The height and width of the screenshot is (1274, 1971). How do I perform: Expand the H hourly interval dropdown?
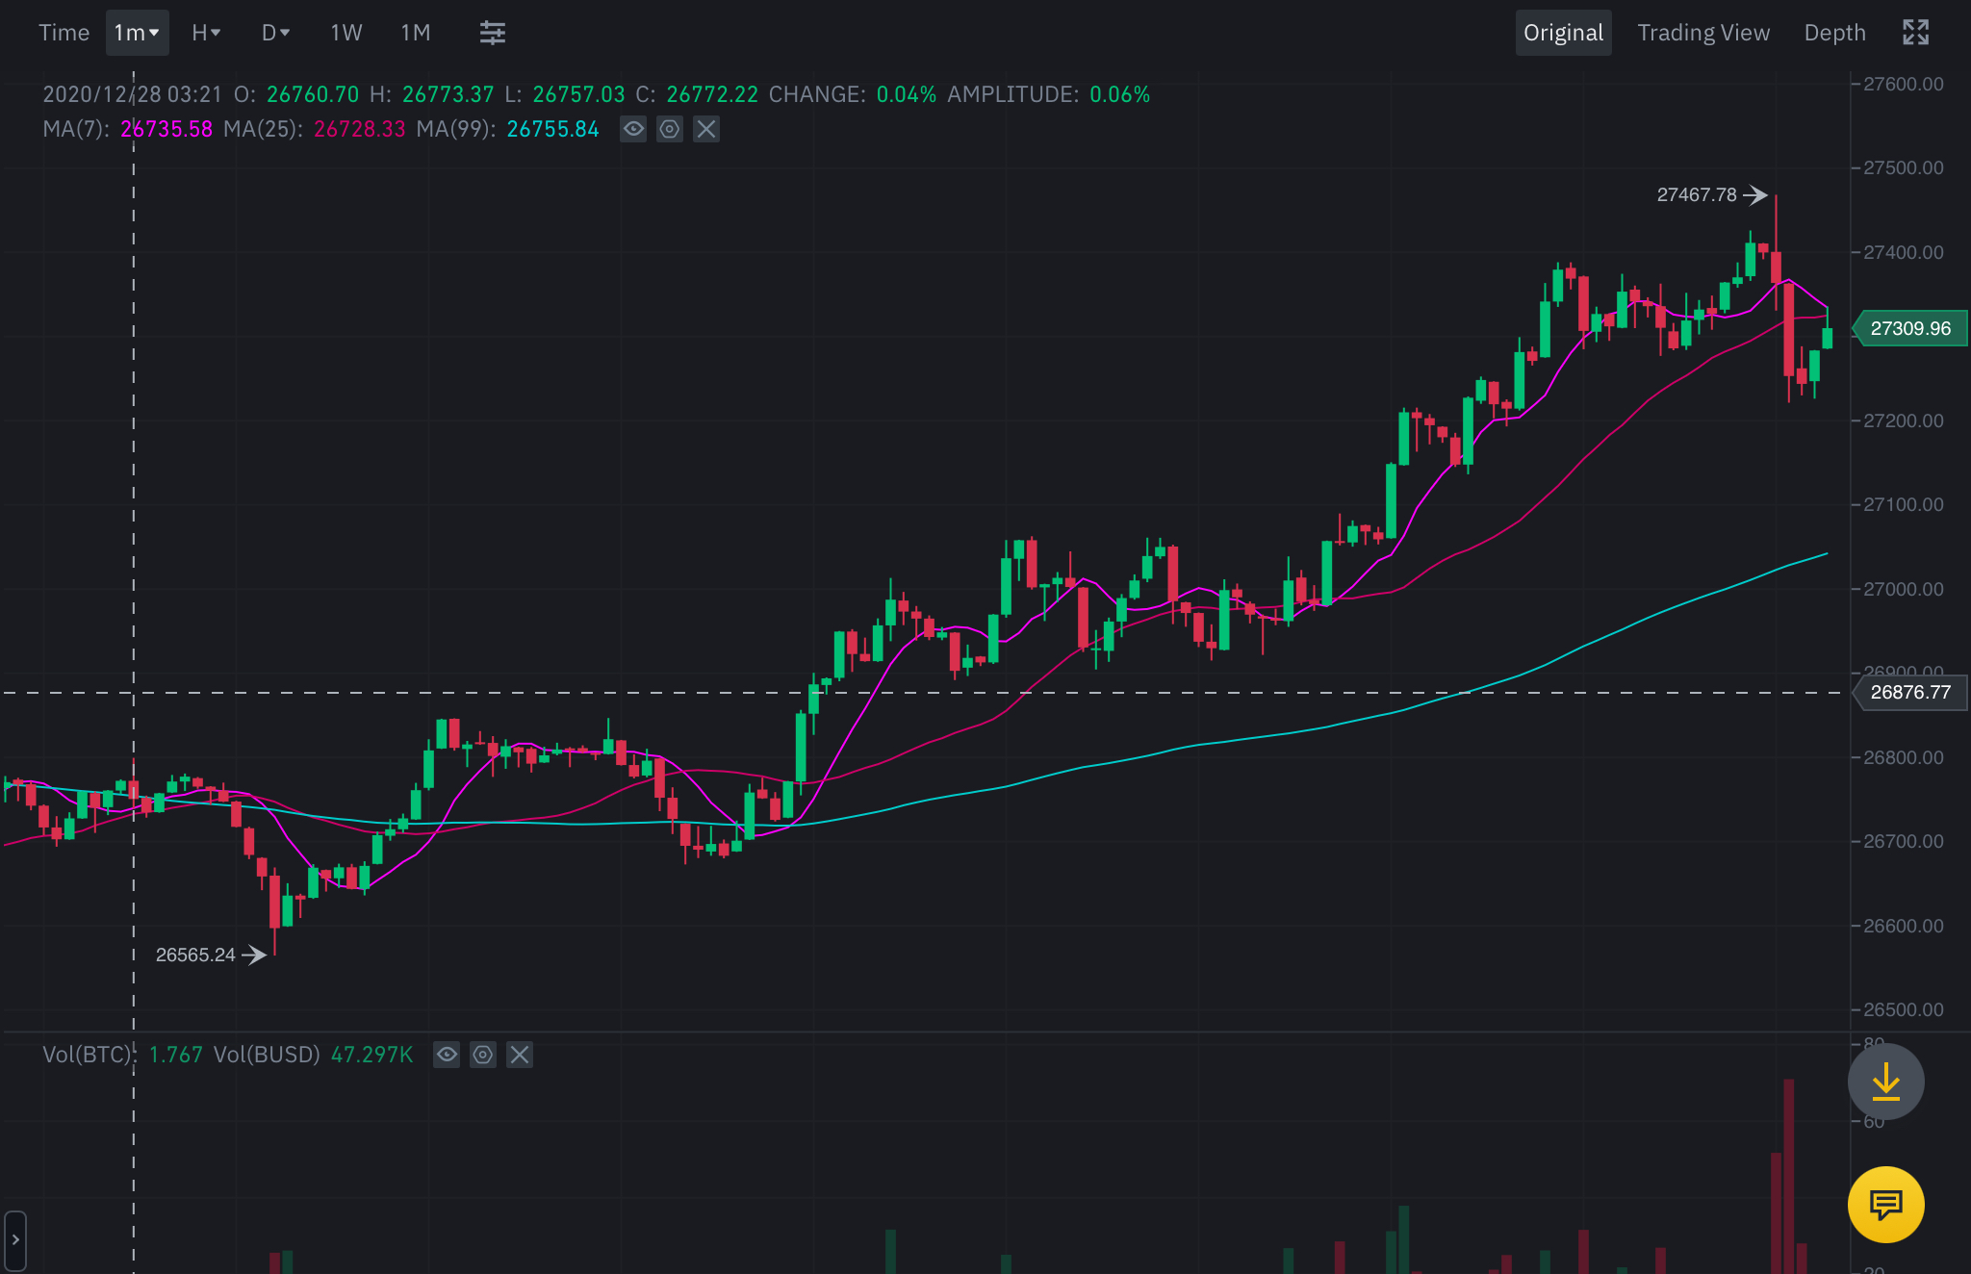(206, 33)
